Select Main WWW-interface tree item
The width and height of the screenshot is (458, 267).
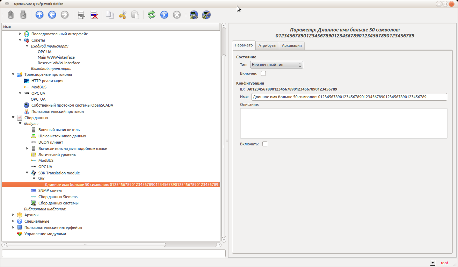[56, 57]
